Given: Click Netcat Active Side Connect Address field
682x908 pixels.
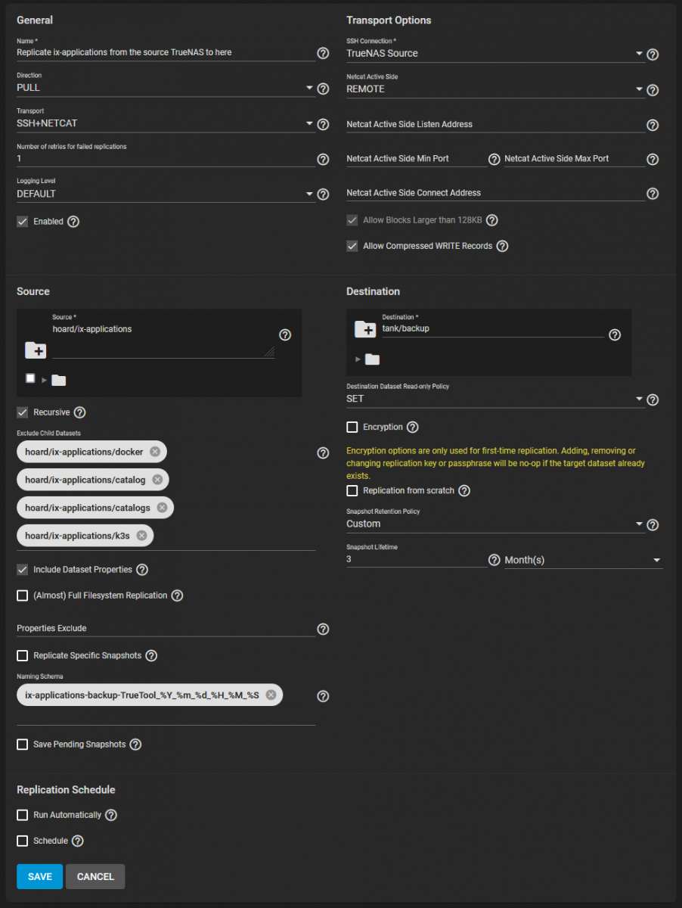Looking at the screenshot, I should click(x=495, y=193).
